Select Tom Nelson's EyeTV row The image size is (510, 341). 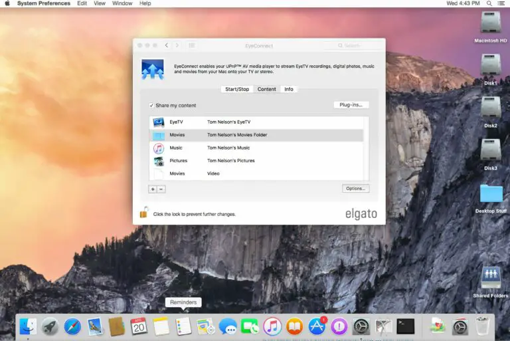coord(256,122)
